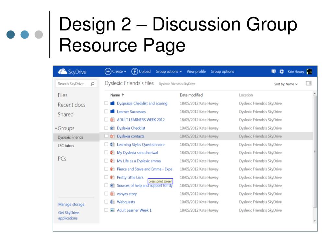Click Learning Styles Questionnaire Word icon

pos(113,144)
